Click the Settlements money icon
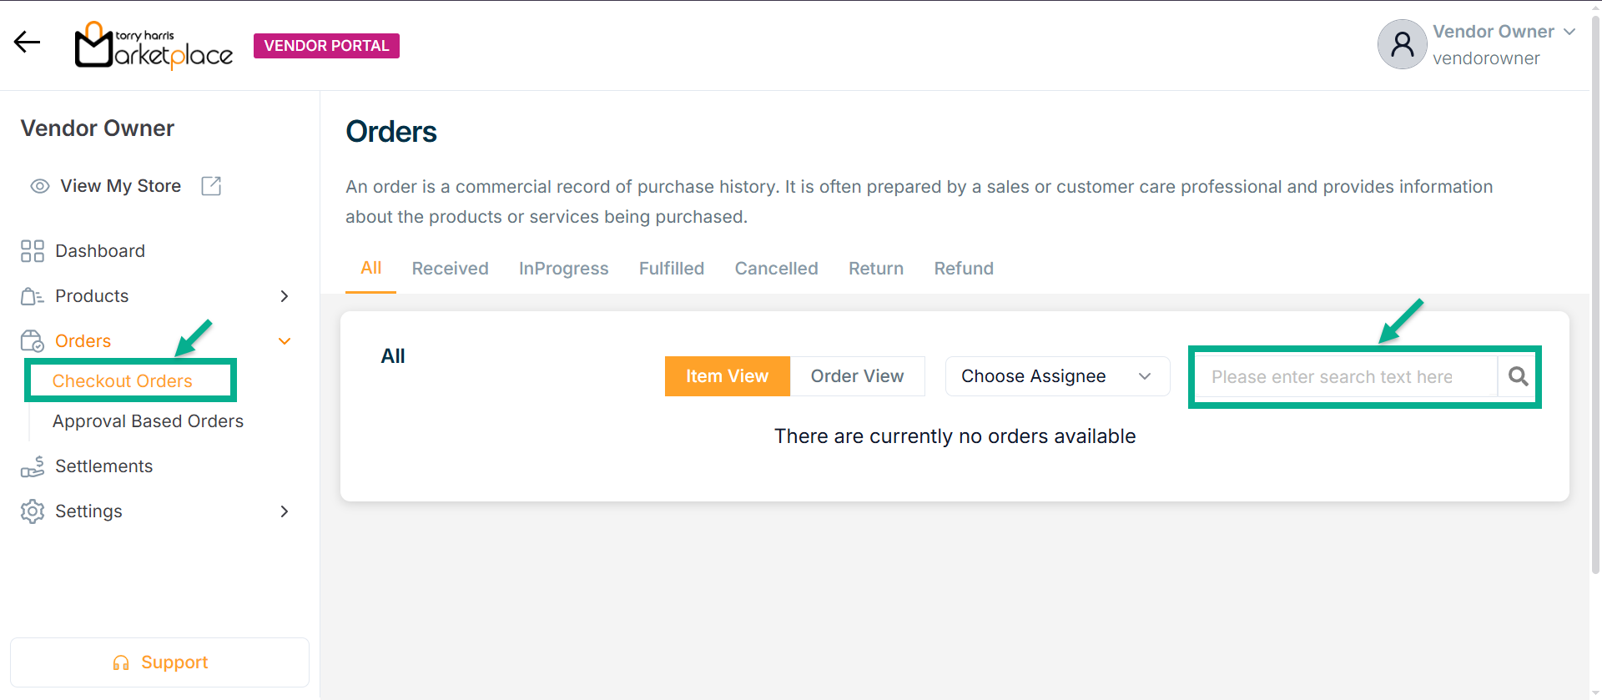This screenshot has height=700, width=1602. click(x=33, y=466)
